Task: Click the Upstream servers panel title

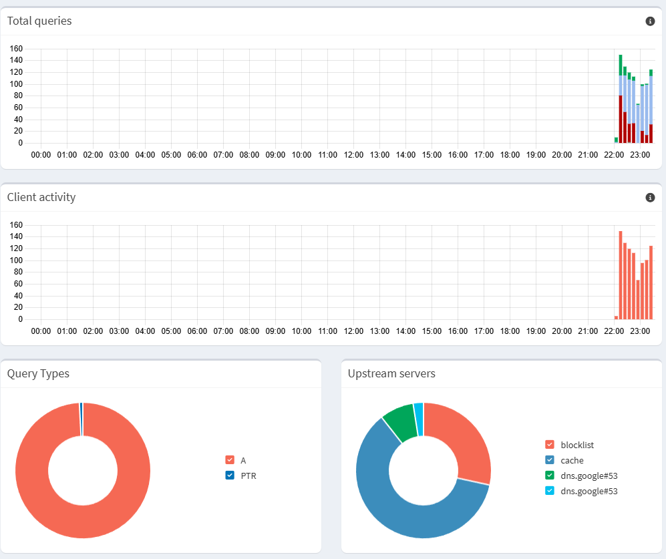Action: coord(390,373)
